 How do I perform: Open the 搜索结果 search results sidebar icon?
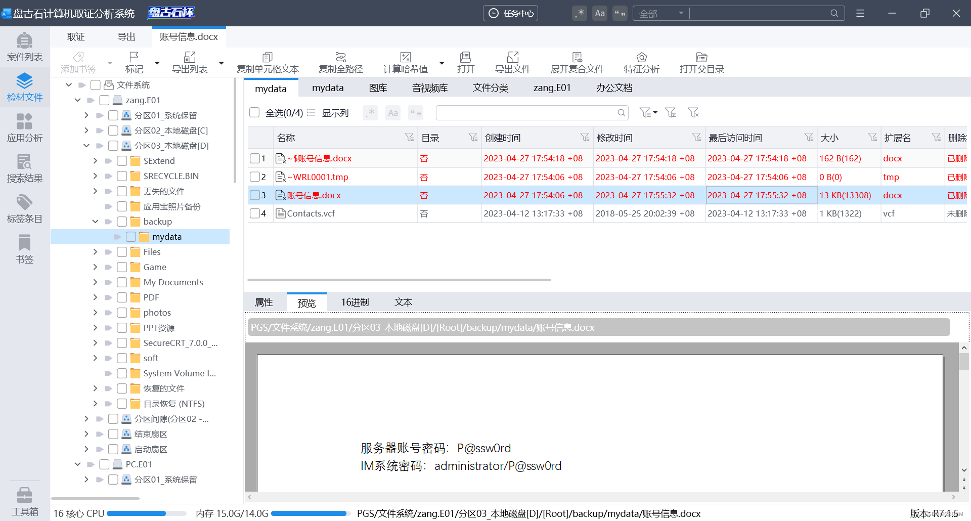25,168
